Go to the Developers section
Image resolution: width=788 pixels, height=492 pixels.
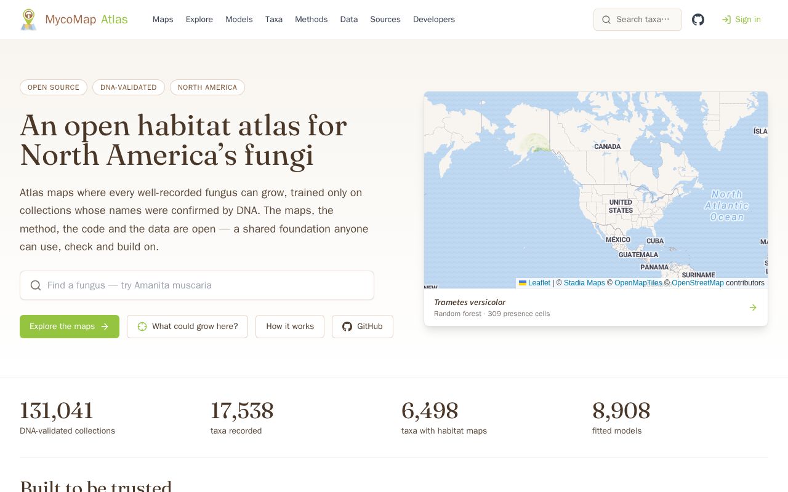(x=434, y=20)
